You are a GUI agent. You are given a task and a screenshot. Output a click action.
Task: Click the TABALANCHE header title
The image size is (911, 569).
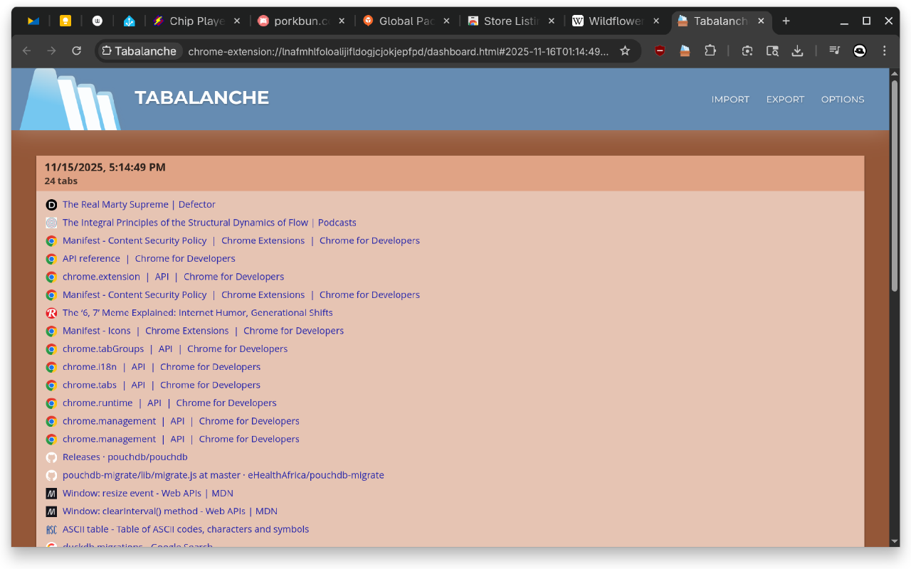point(202,97)
